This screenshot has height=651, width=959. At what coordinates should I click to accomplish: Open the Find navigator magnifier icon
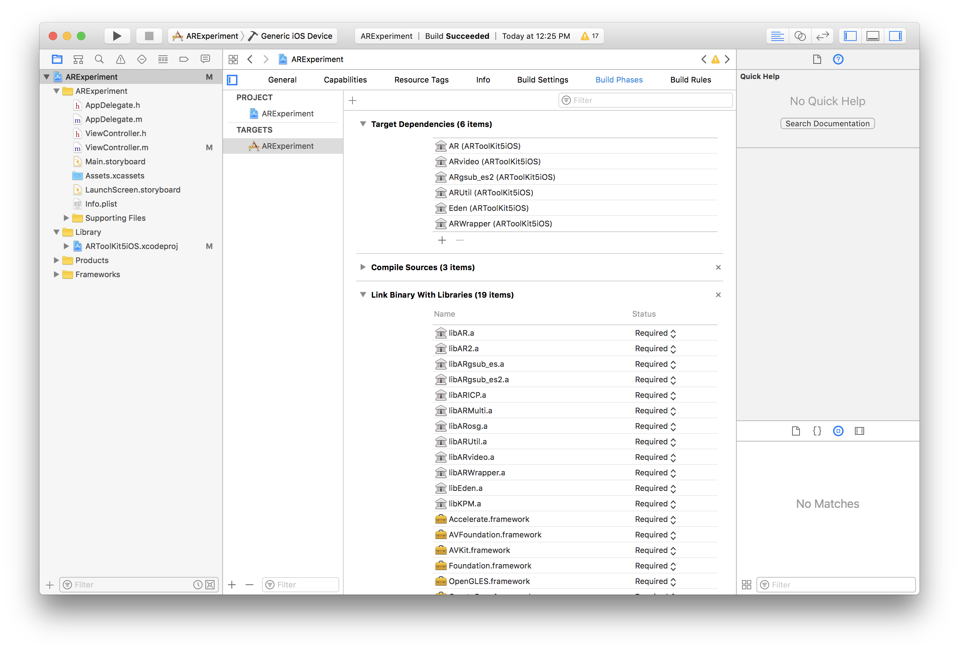pos(99,59)
